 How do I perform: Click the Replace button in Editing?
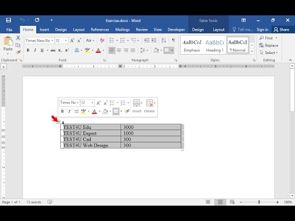coord(269,45)
